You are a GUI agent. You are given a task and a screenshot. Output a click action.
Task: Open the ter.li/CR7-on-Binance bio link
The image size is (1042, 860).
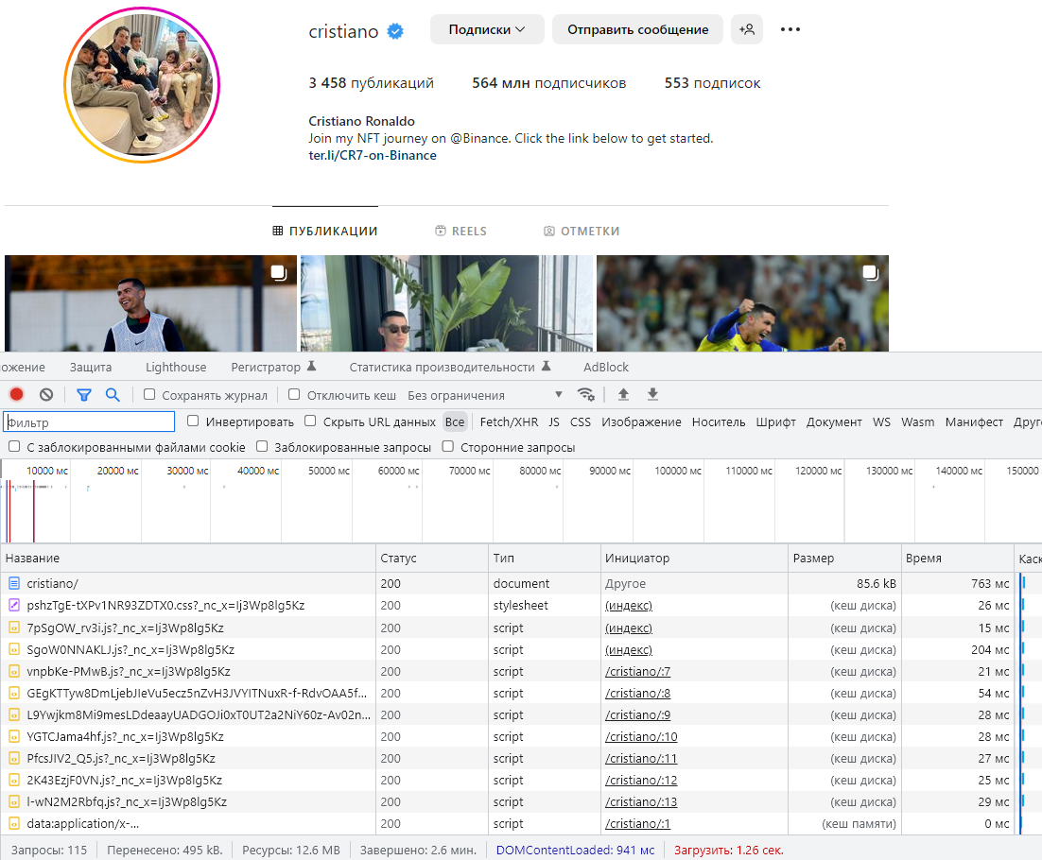[373, 155]
